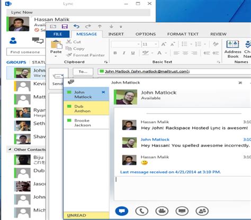Click John Matlock's photo in conversation header
The width and height of the screenshot is (251, 220).
pos(126,97)
